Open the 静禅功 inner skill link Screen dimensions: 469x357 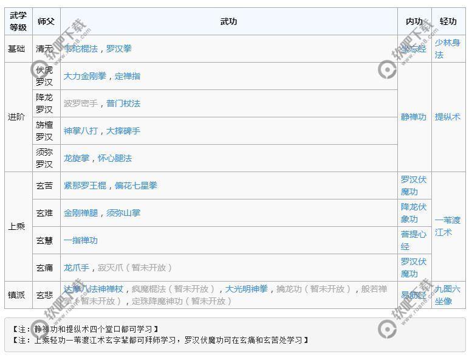(413, 117)
